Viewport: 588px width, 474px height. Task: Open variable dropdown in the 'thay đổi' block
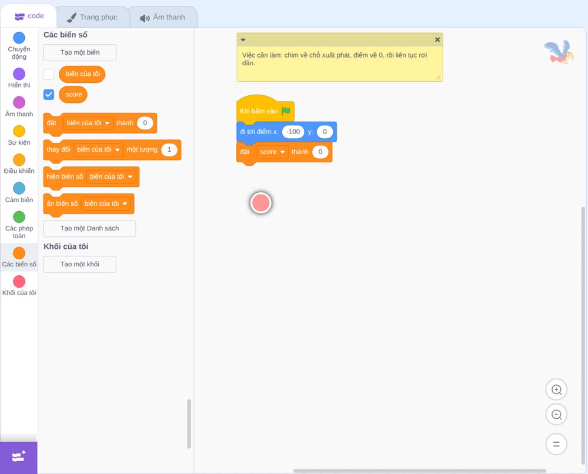click(x=98, y=149)
